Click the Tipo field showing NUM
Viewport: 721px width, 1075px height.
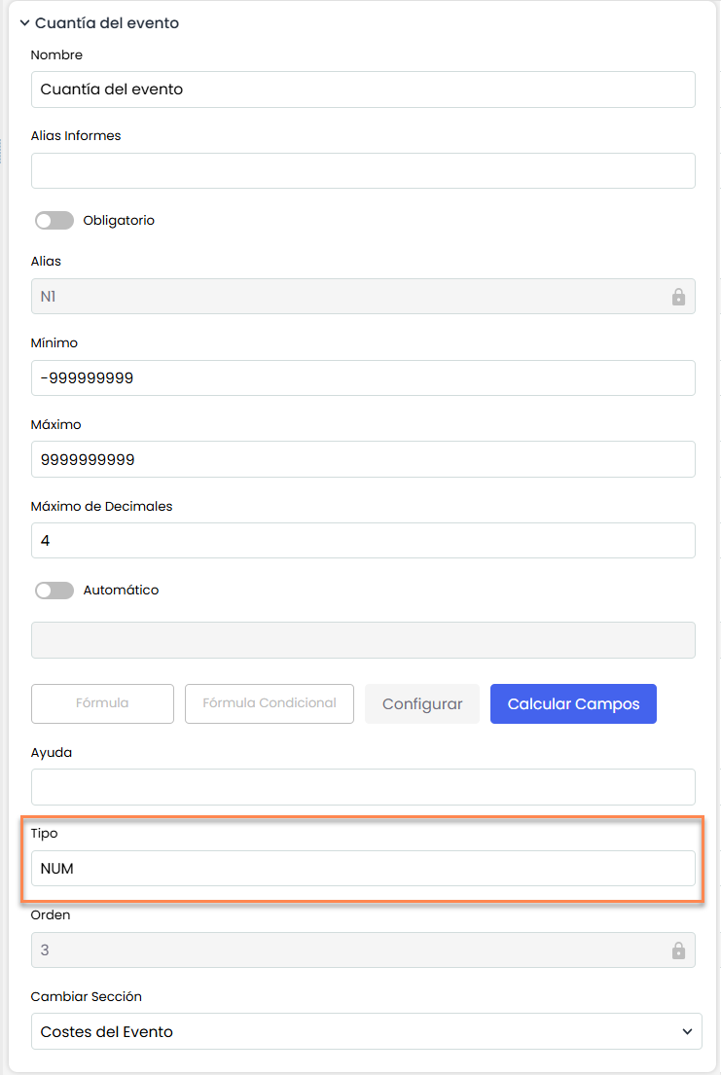point(363,869)
